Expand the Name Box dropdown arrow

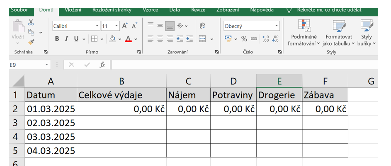pyautogui.click(x=47, y=65)
